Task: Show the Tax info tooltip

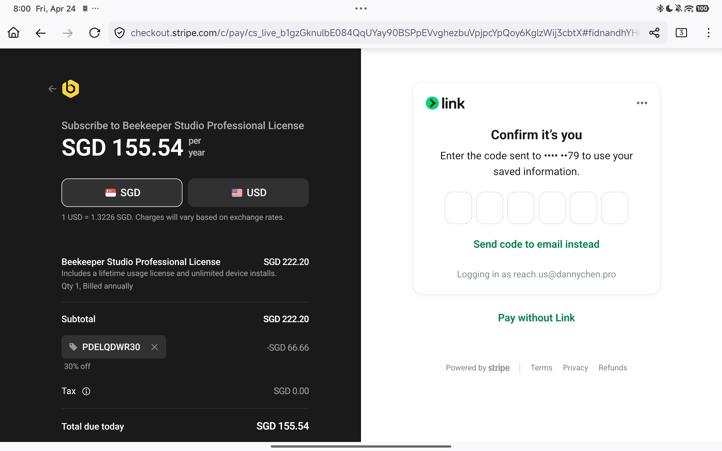Action: coord(86,391)
